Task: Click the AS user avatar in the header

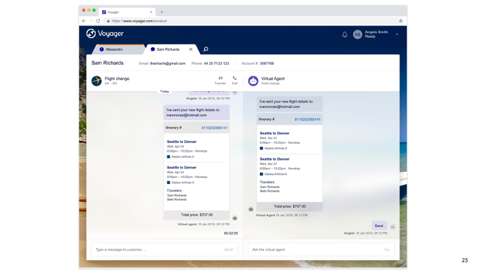Action: pos(357,34)
